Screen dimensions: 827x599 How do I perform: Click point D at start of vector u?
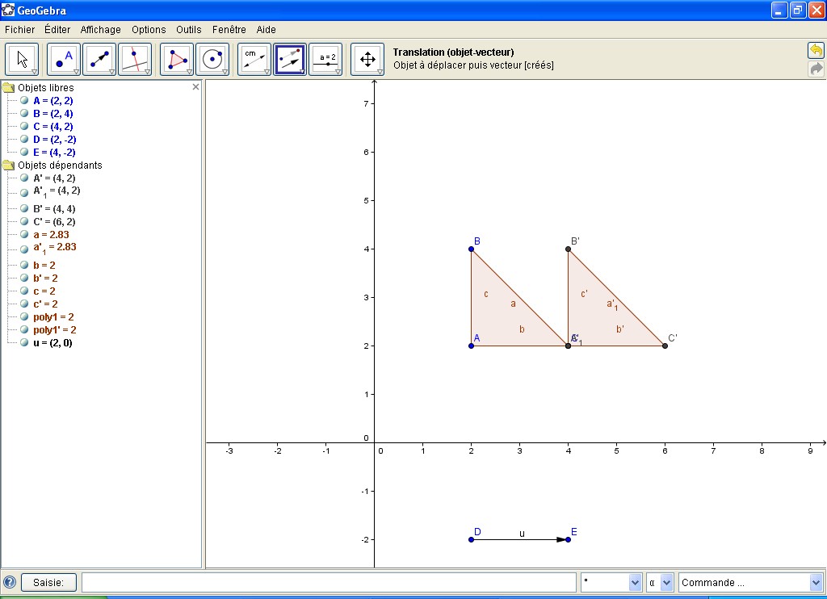(471, 539)
